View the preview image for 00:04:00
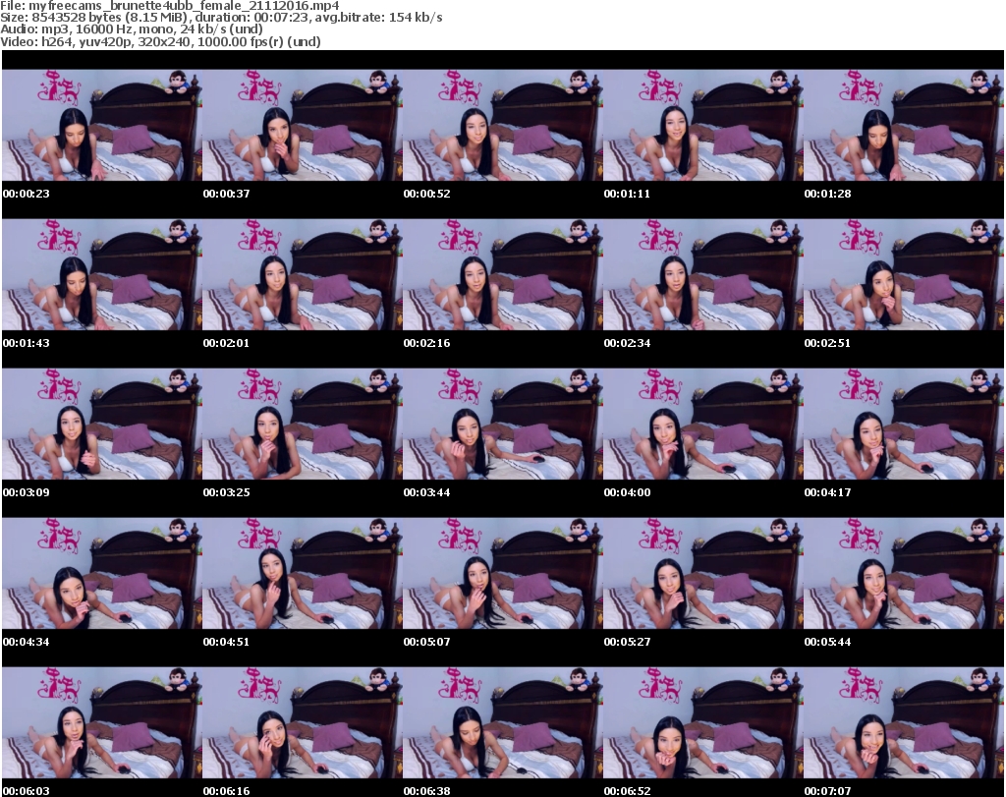The image size is (1006, 797). pos(702,425)
